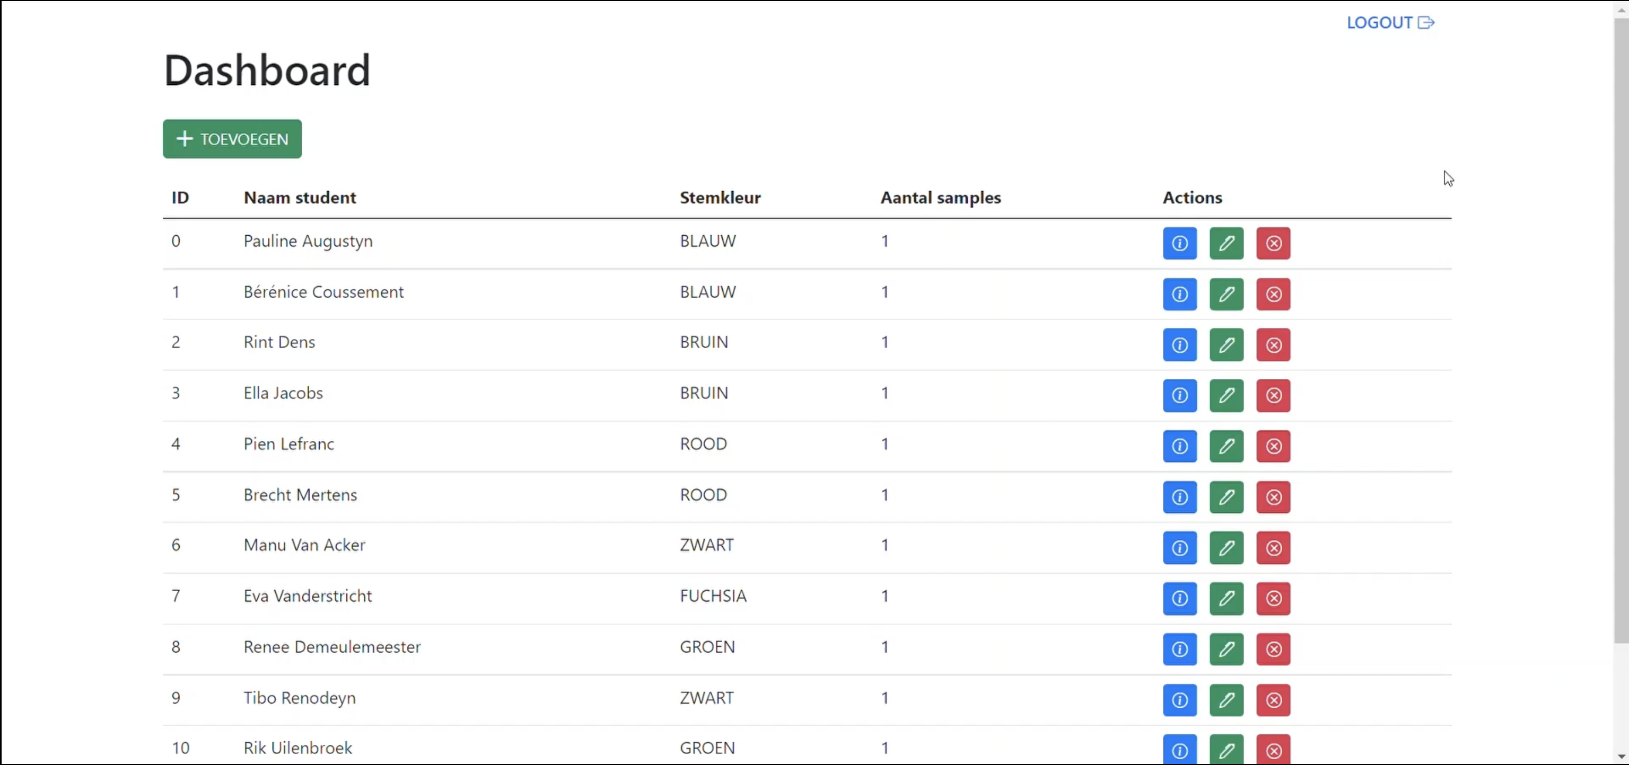Open info for Pauline Augustyn
The image size is (1629, 765).
1179,243
